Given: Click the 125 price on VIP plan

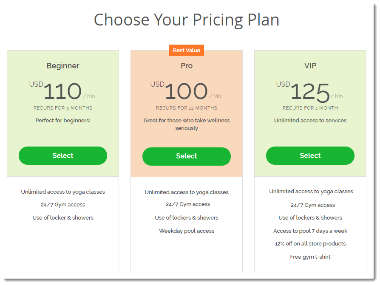Looking at the screenshot, I should coord(310,92).
